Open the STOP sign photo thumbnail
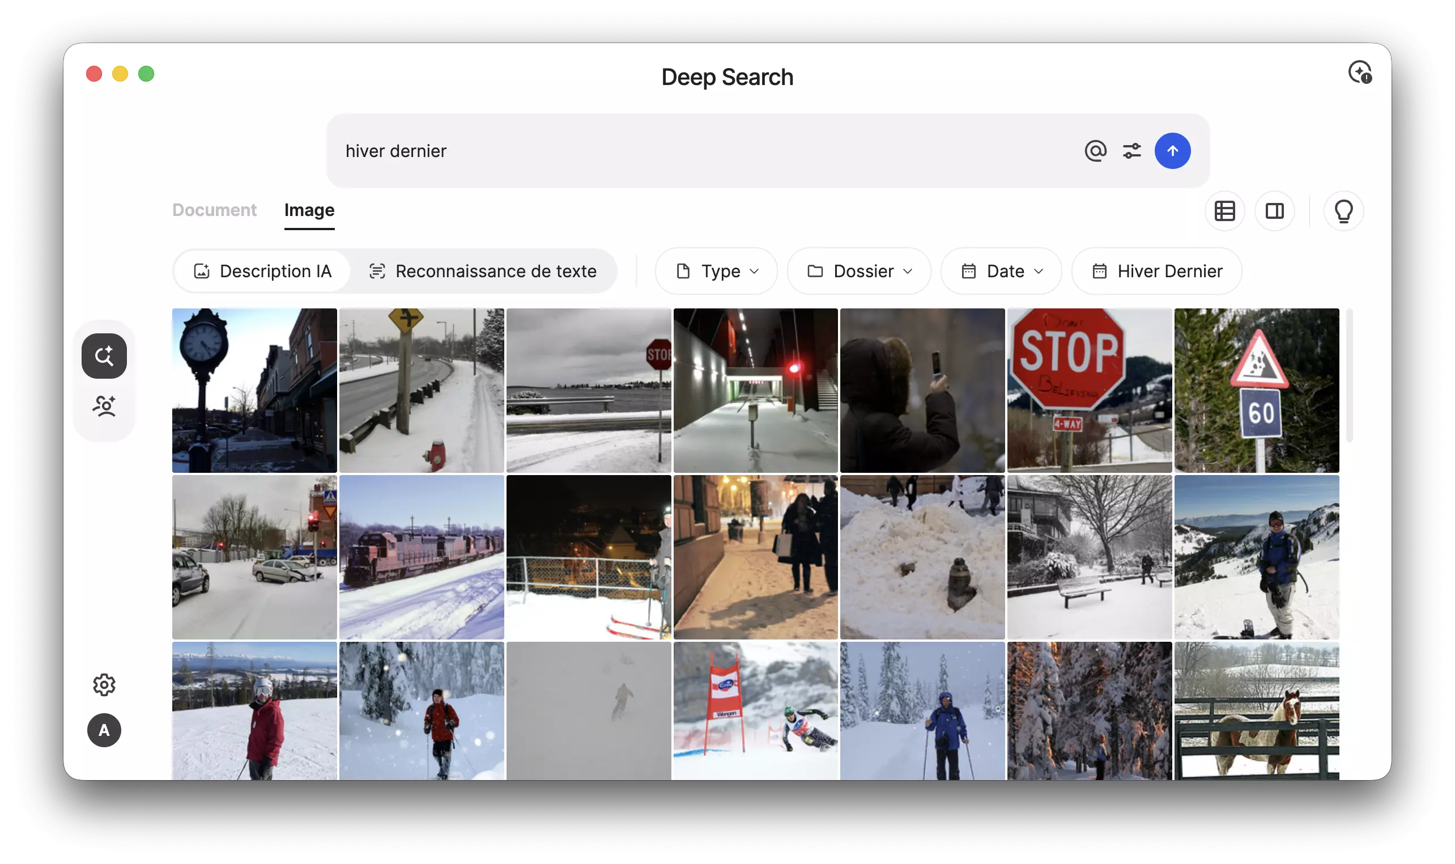The width and height of the screenshot is (1455, 864). tap(1089, 390)
